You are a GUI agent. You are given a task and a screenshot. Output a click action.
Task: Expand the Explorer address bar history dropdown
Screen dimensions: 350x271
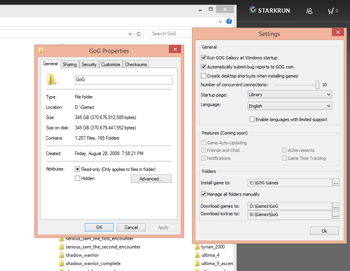click(x=130, y=34)
